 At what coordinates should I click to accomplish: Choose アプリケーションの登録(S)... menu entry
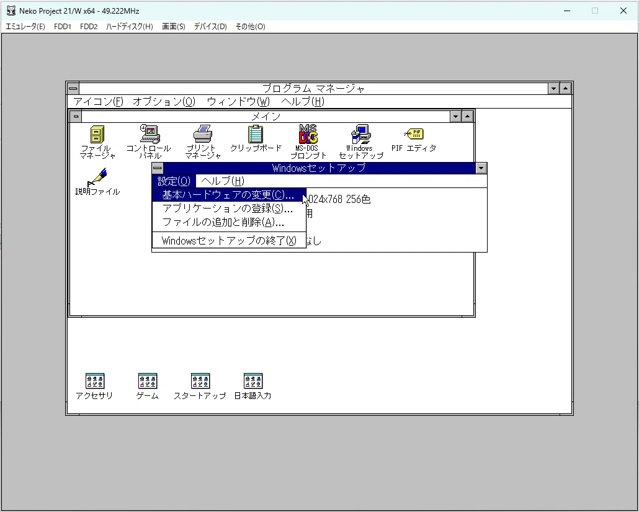pos(229,209)
